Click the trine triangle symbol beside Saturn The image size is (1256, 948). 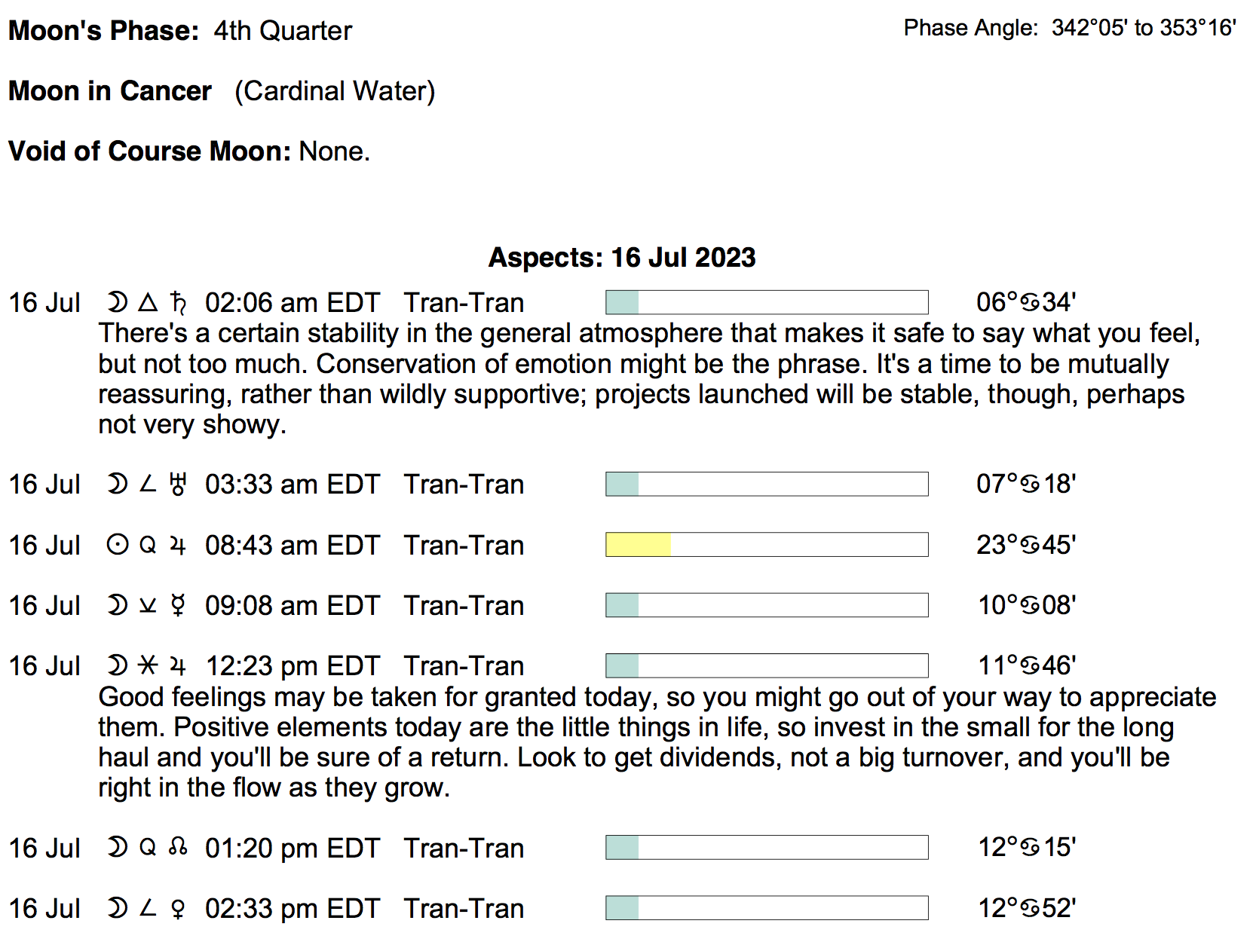148,303
